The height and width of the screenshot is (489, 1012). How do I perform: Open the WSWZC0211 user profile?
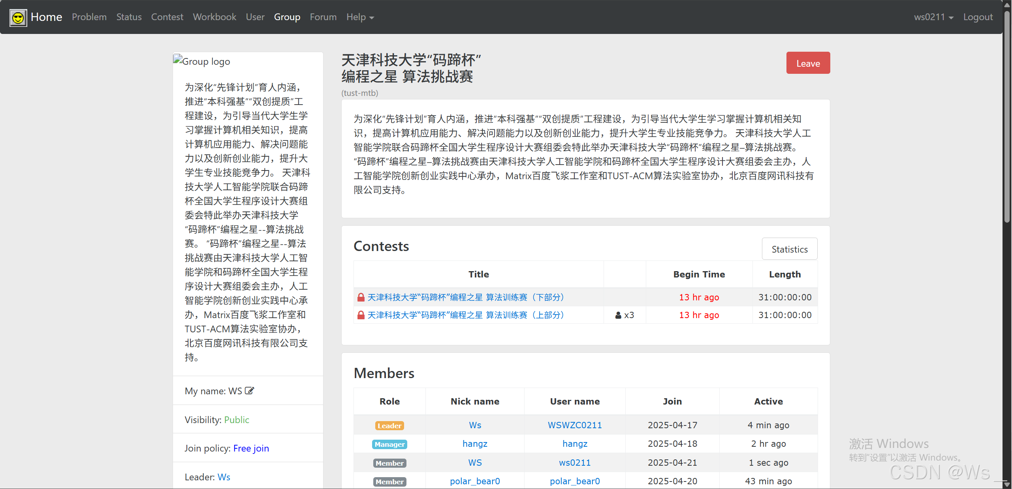click(x=575, y=425)
